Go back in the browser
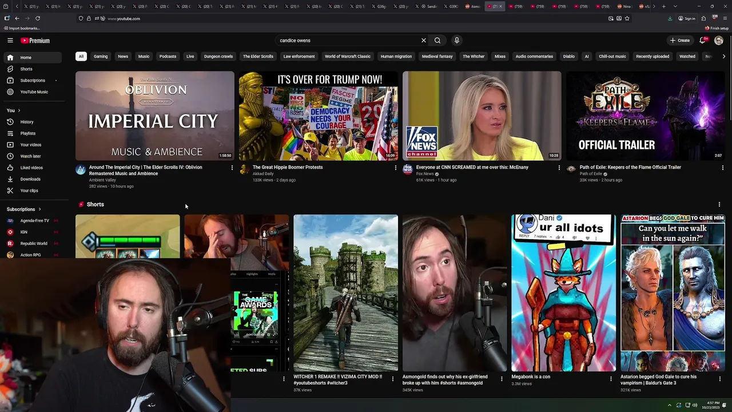732x412 pixels. click(17, 18)
